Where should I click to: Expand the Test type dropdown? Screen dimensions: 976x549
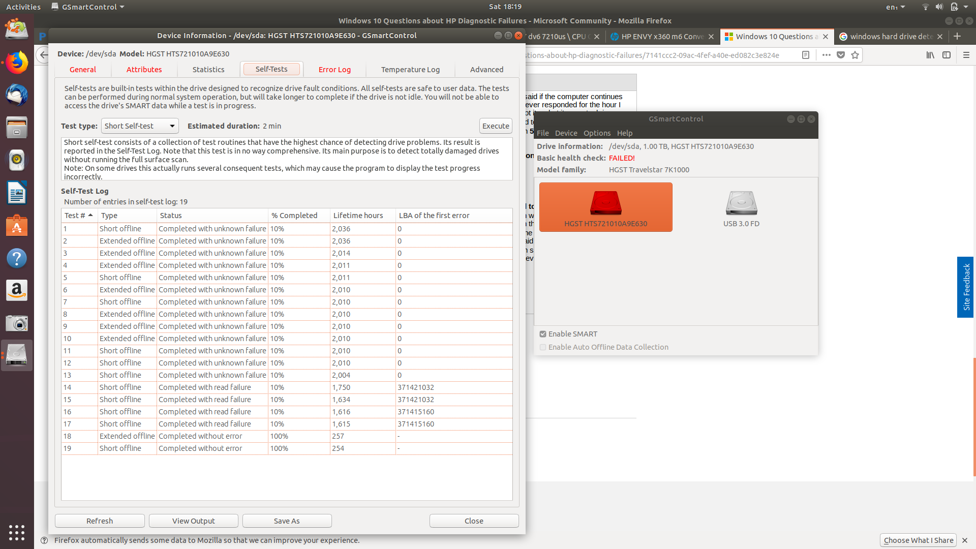[x=140, y=126]
